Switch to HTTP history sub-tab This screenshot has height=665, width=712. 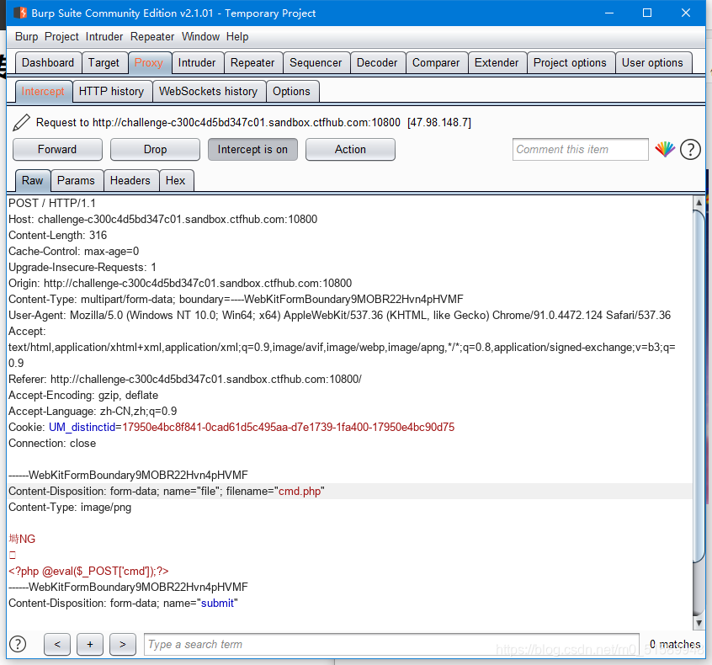tap(112, 91)
